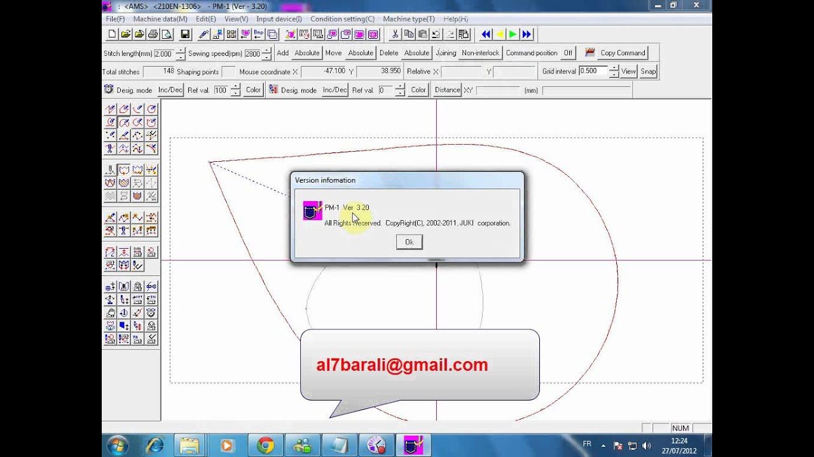Decrease Stitch length with down spinner

click(181, 56)
